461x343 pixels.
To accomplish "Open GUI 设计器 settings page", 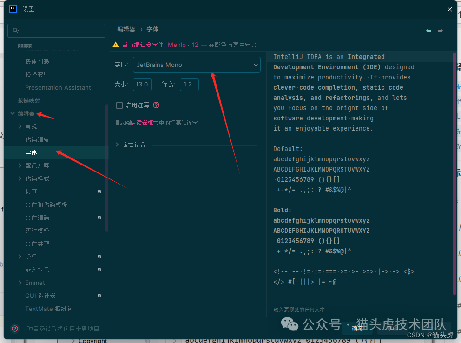I will 40,296.
